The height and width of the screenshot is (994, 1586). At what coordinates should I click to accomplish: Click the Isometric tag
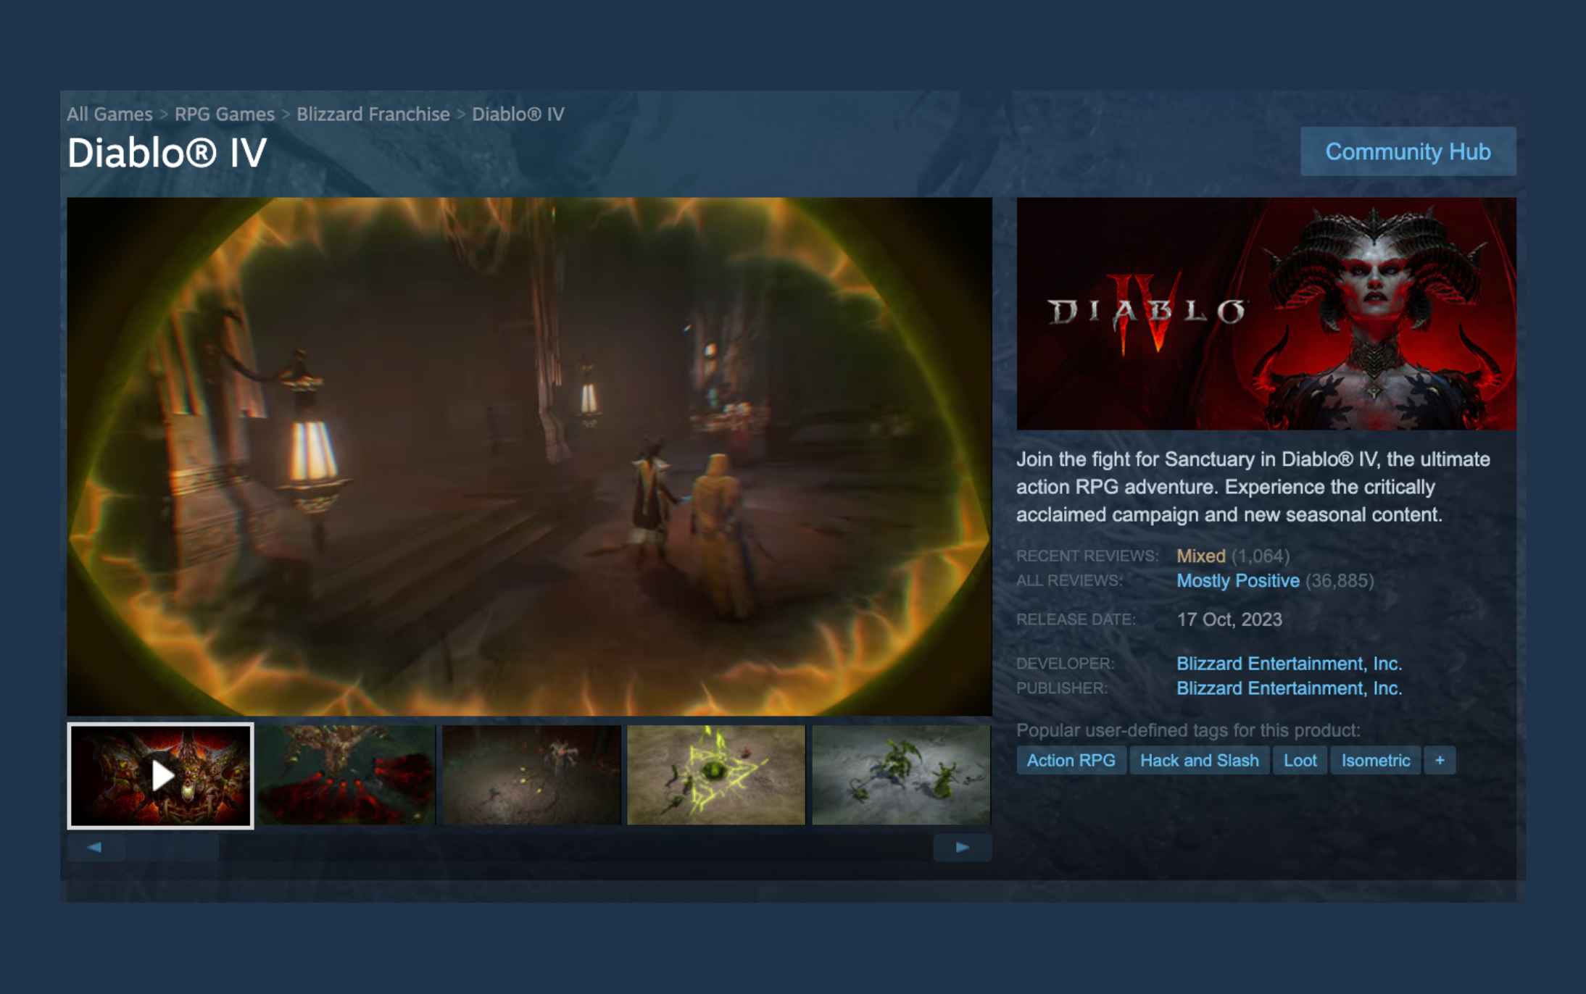[x=1375, y=760]
